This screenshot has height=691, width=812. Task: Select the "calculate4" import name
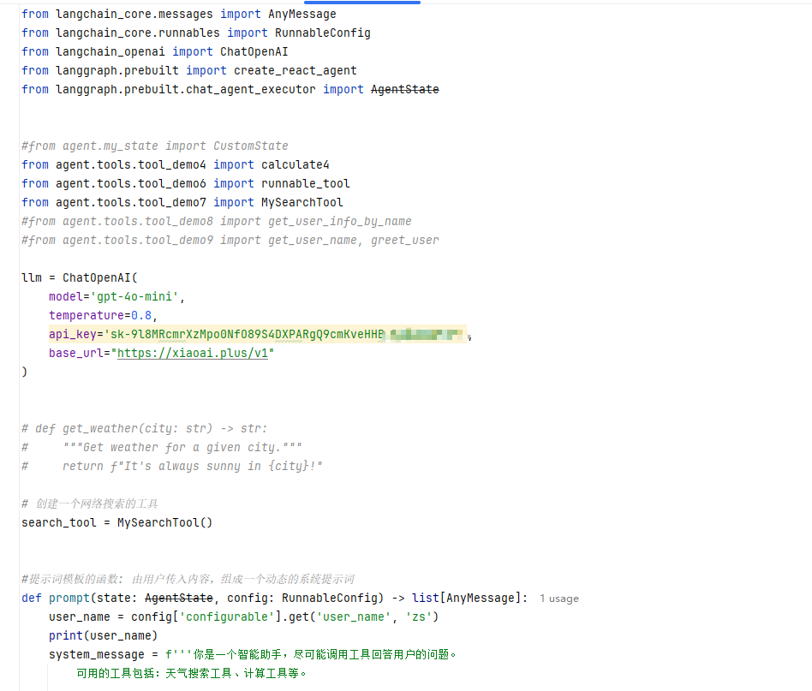coord(296,164)
